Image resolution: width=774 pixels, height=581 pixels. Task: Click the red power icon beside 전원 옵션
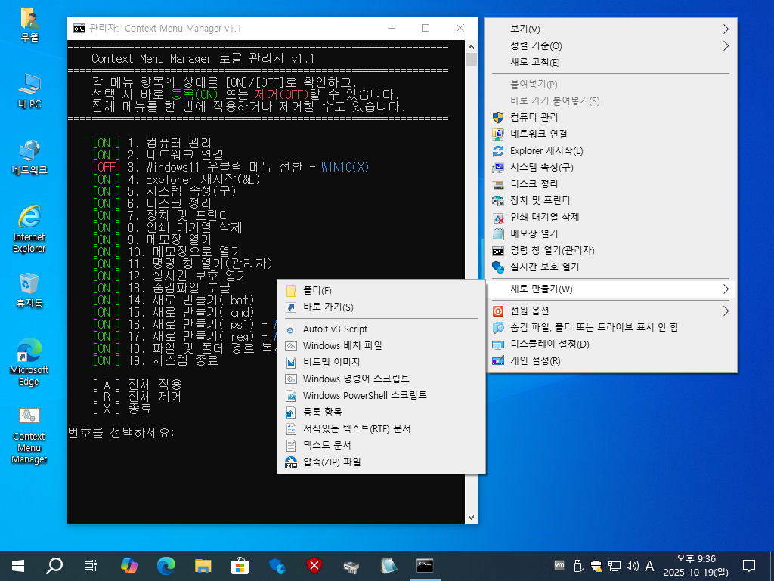498,311
